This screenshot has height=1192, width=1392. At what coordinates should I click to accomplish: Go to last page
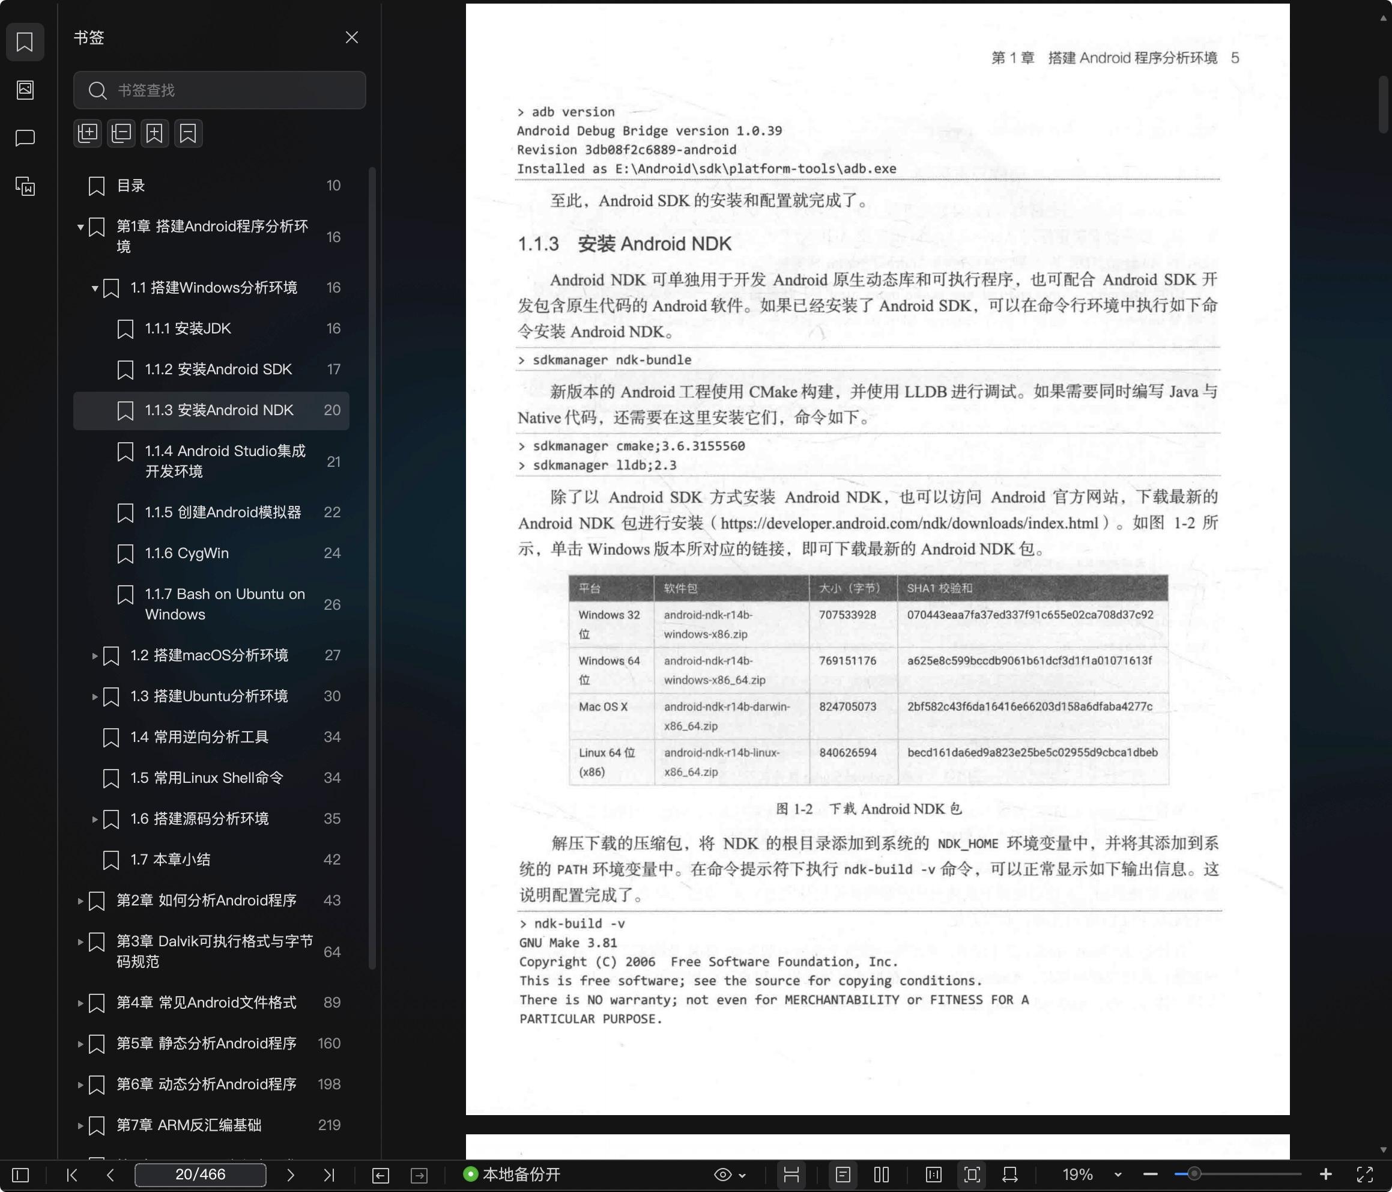(x=328, y=1175)
